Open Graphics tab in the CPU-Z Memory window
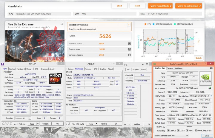Screen dimensions: 215x138 [x=136, y=69]
